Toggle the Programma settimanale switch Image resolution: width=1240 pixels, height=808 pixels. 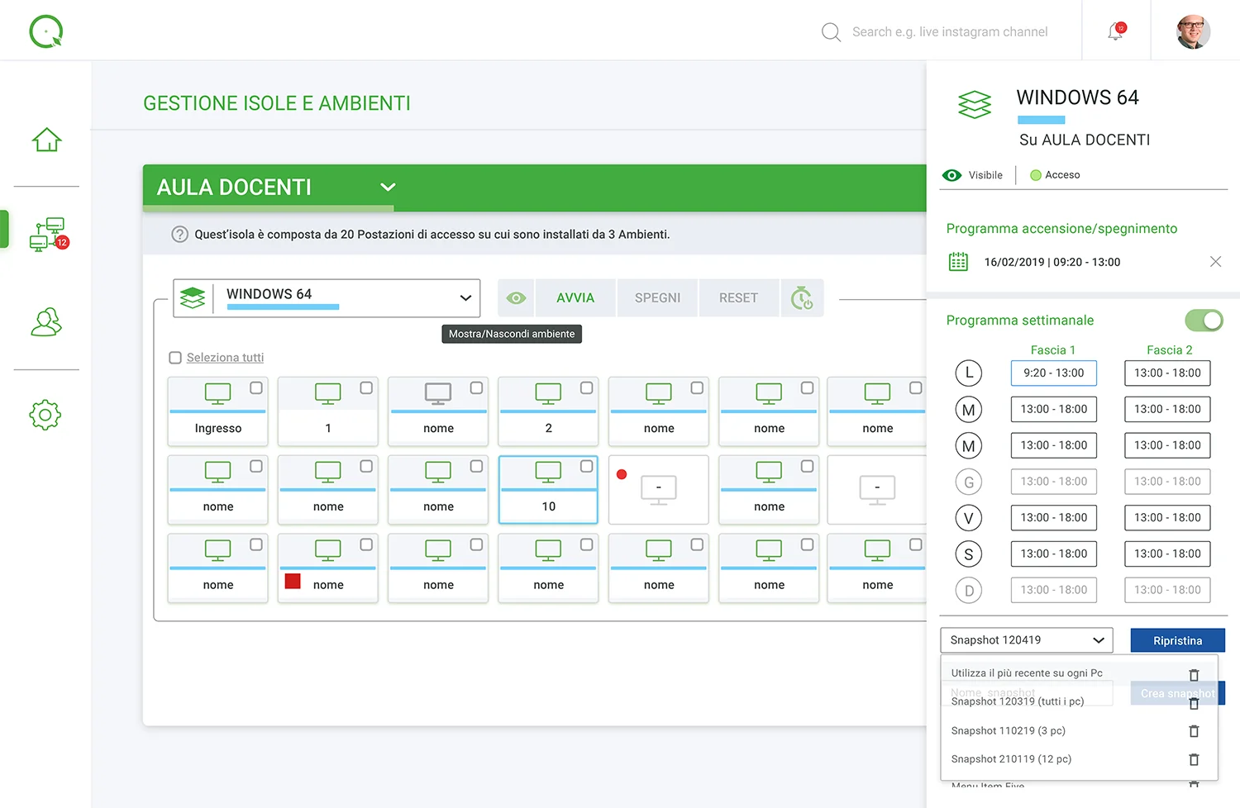(x=1204, y=320)
